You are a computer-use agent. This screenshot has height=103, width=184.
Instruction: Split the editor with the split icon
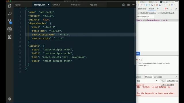click(x=129, y=5)
